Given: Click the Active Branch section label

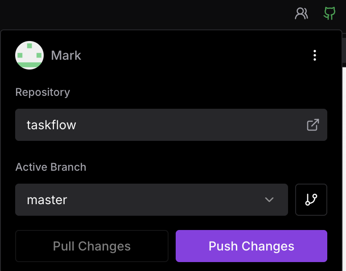Looking at the screenshot, I should pos(51,167).
